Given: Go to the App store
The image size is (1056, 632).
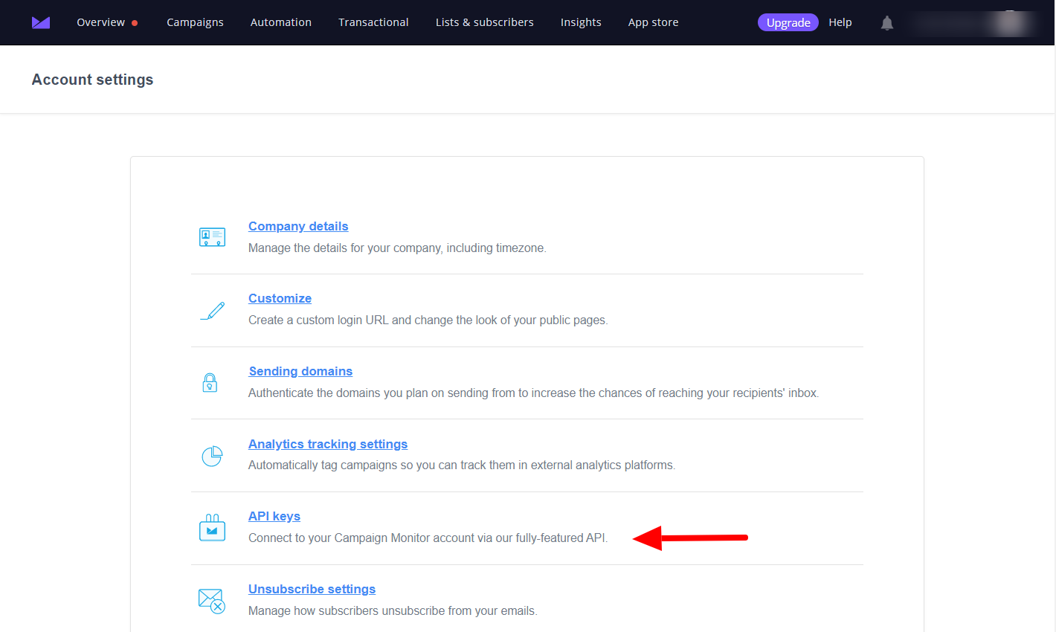Looking at the screenshot, I should coord(653,22).
